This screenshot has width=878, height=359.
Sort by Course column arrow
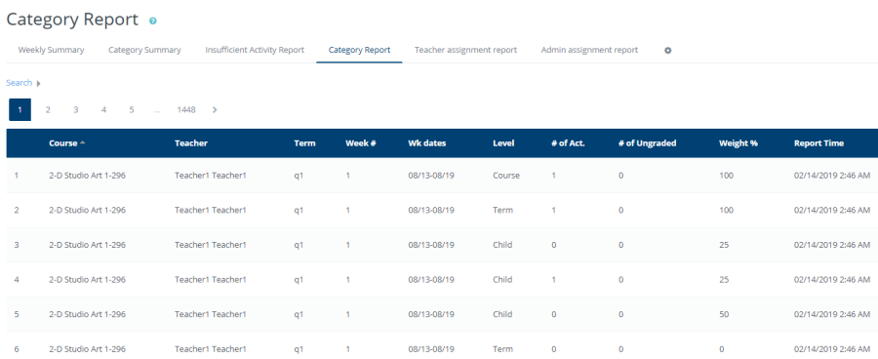click(x=83, y=142)
